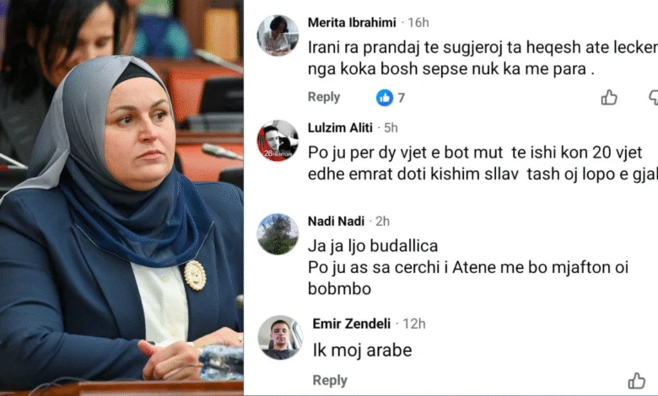Viewport: 658px width, 396px height.
Task: Click the blue like reaction icon with count 7
Action: point(385,98)
